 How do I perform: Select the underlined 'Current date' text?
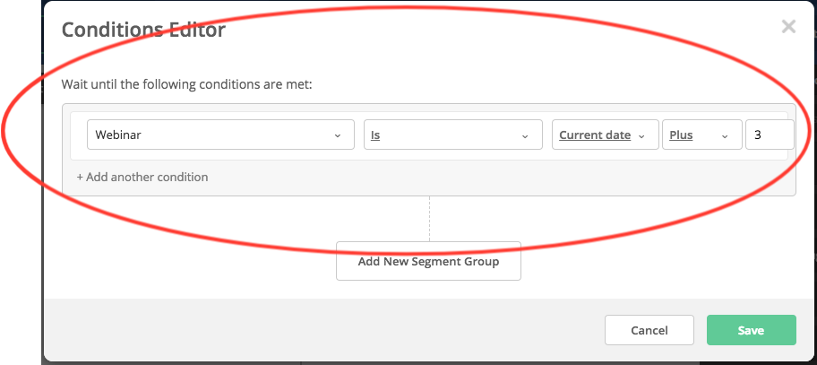click(x=595, y=135)
